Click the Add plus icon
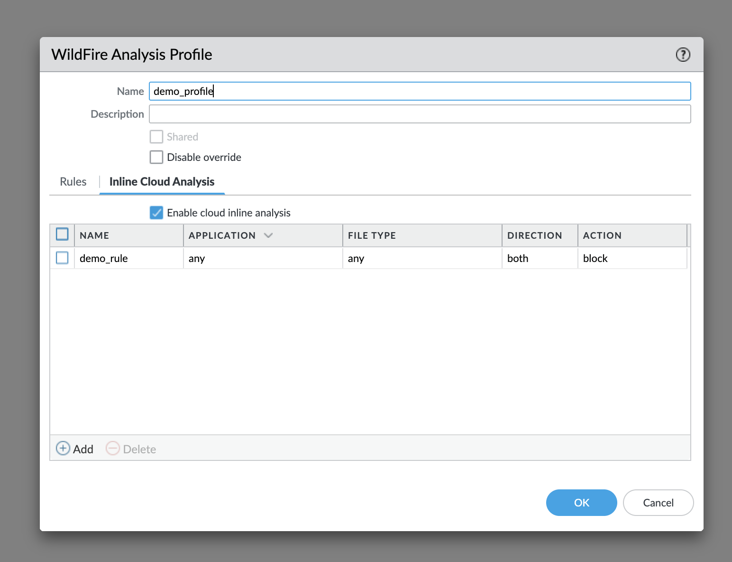 pos(63,449)
